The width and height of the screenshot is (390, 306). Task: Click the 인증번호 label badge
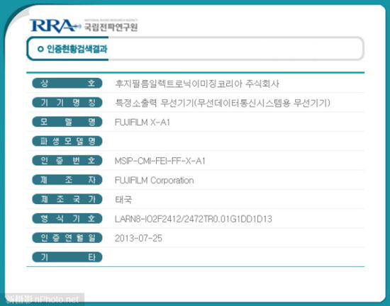pyautogui.click(x=67, y=161)
